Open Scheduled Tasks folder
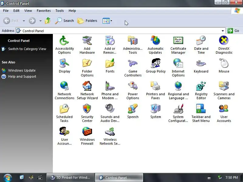 [64, 113]
